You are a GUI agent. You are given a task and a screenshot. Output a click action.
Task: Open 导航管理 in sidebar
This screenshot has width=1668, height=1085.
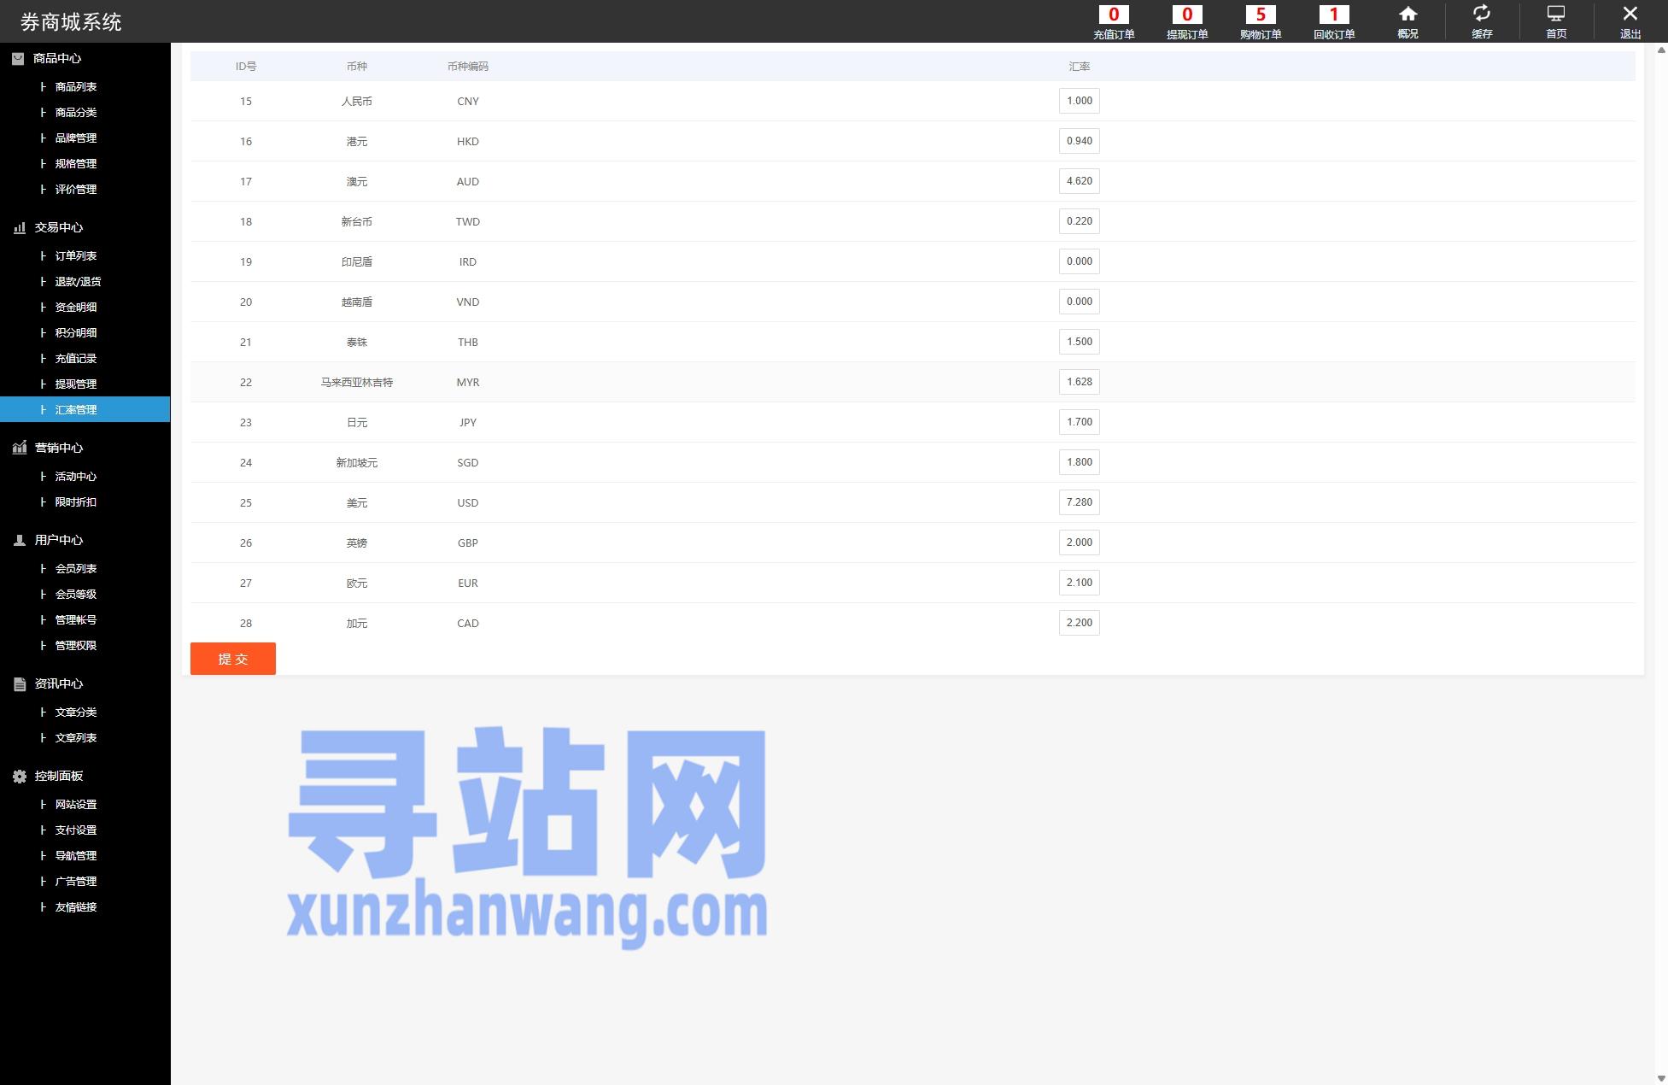[x=76, y=856]
